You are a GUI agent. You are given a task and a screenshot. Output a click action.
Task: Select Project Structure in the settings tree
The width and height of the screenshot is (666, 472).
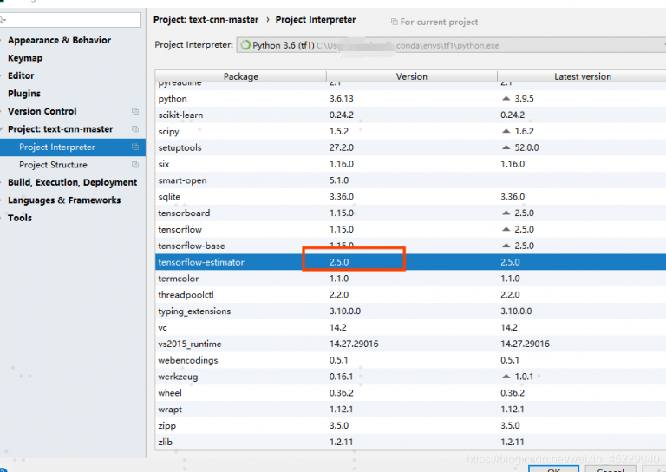tap(53, 165)
